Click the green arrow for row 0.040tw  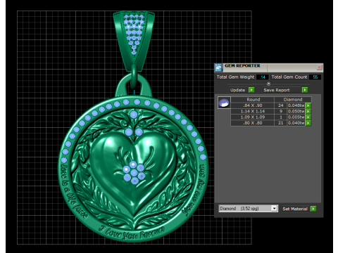[308, 123]
